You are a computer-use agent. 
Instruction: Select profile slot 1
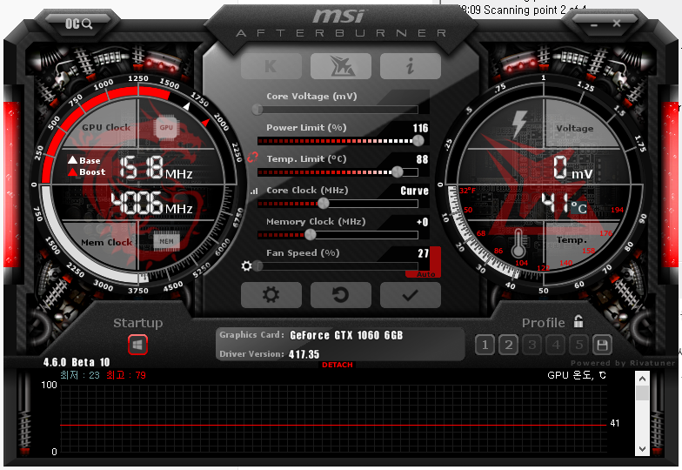(x=485, y=345)
